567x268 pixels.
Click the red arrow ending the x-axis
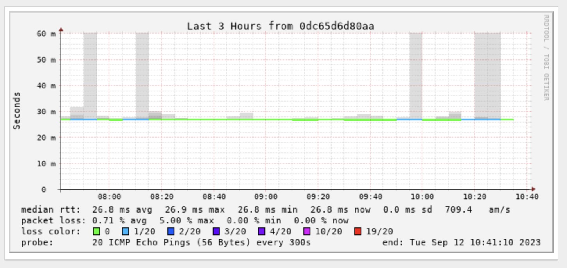[533, 189]
